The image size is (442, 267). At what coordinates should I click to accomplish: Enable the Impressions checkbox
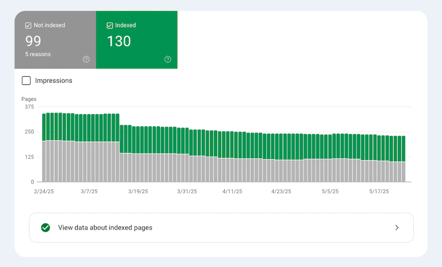26,81
